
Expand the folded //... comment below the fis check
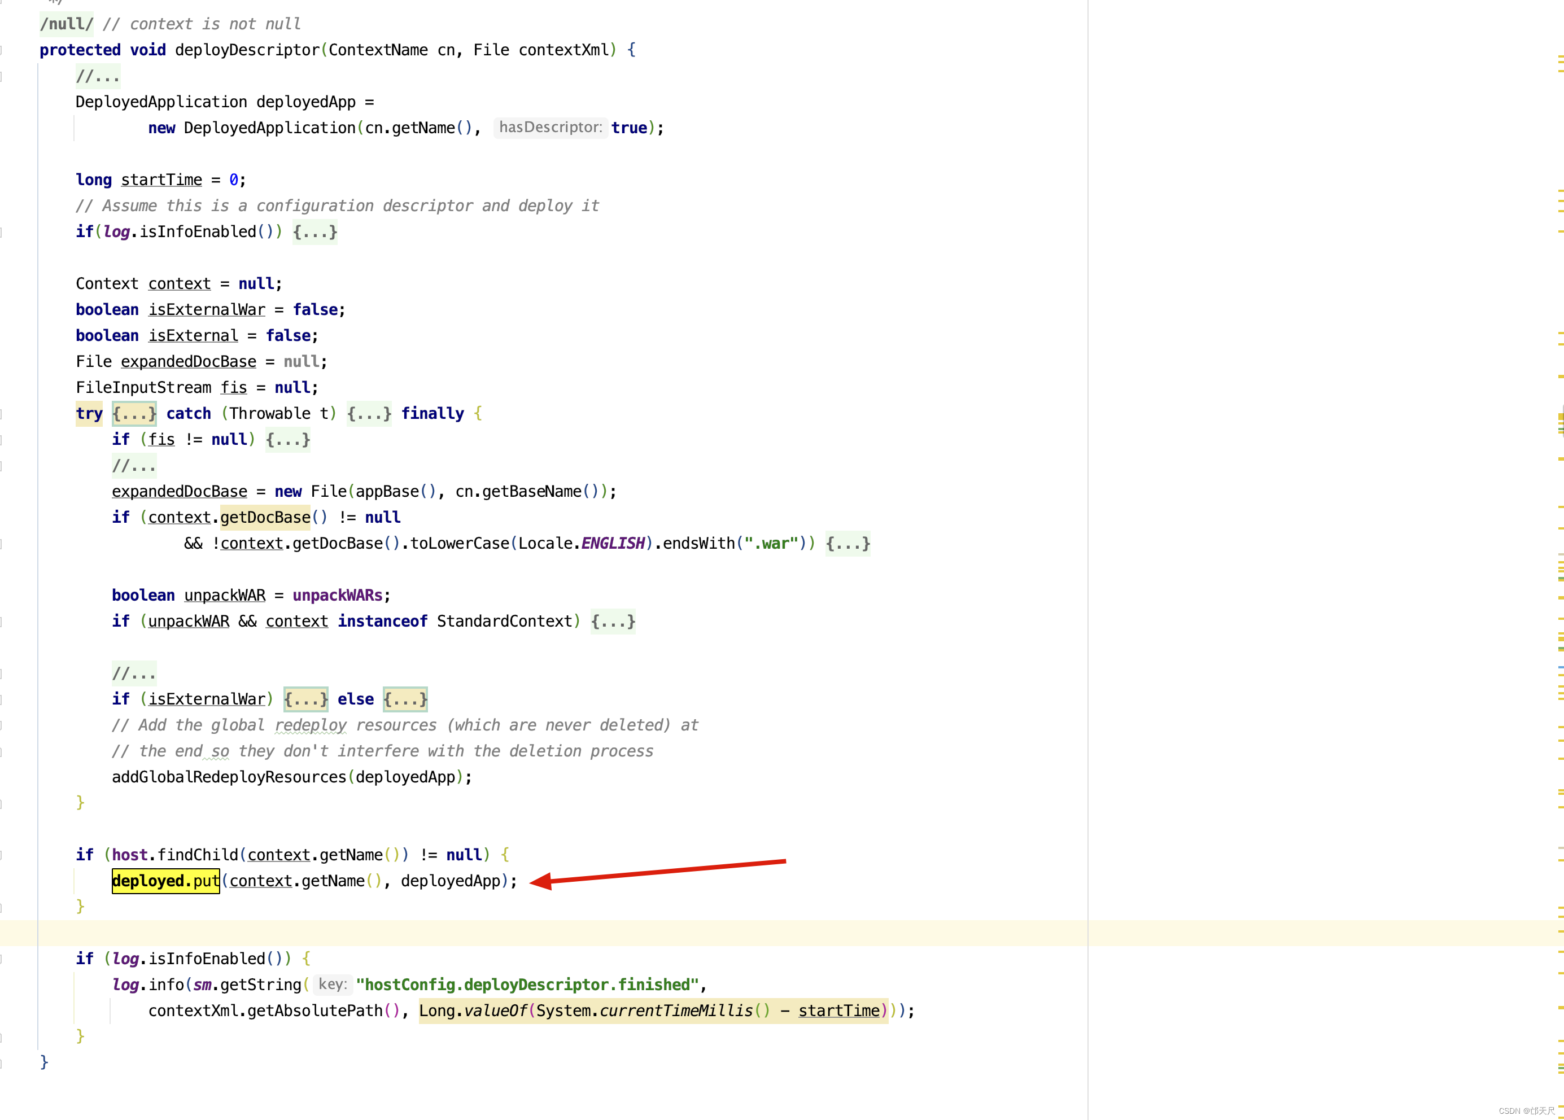click(134, 466)
